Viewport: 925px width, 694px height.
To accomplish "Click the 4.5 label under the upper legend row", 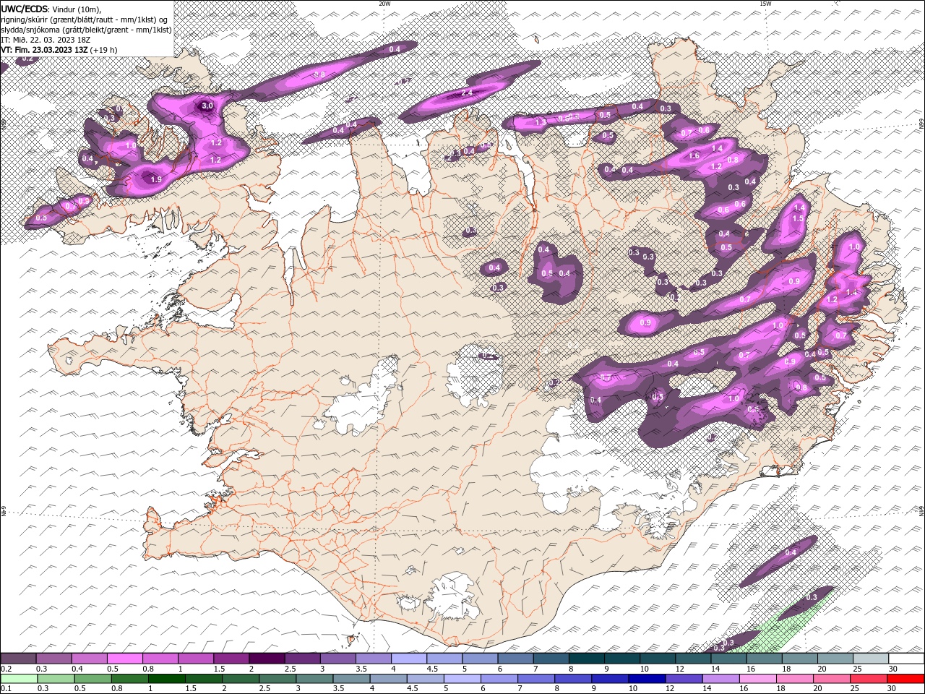I will click(432, 669).
